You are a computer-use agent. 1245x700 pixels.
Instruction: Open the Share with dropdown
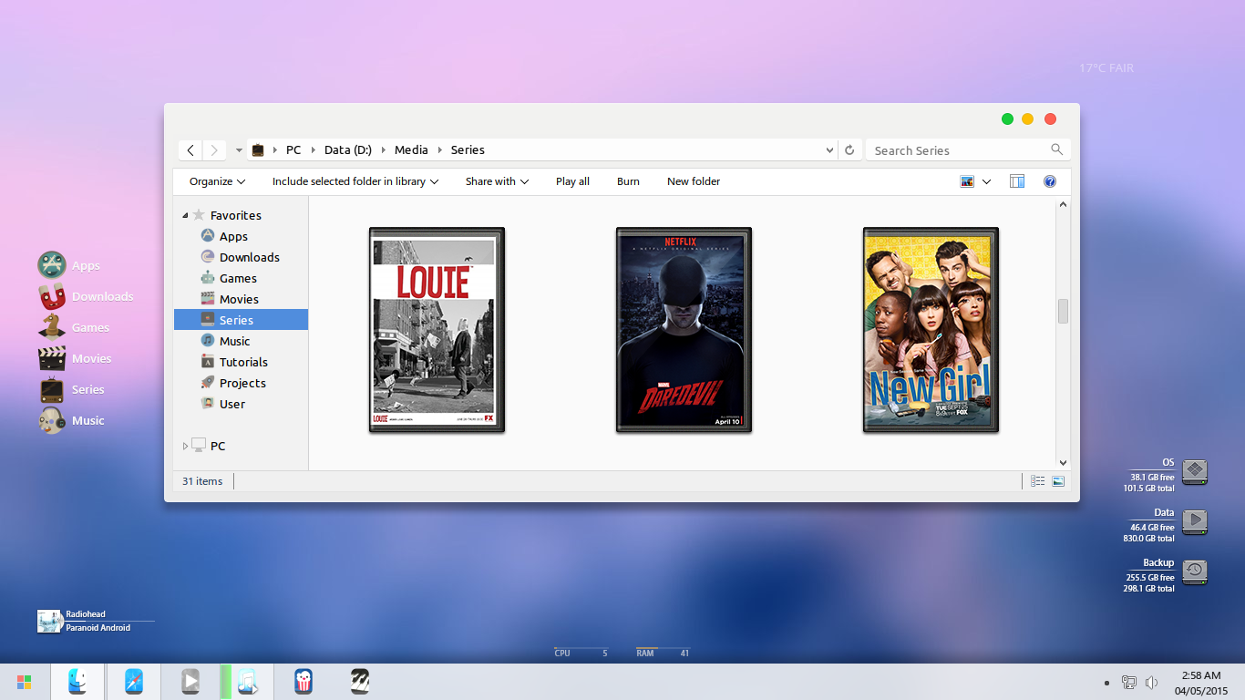click(x=497, y=181)
